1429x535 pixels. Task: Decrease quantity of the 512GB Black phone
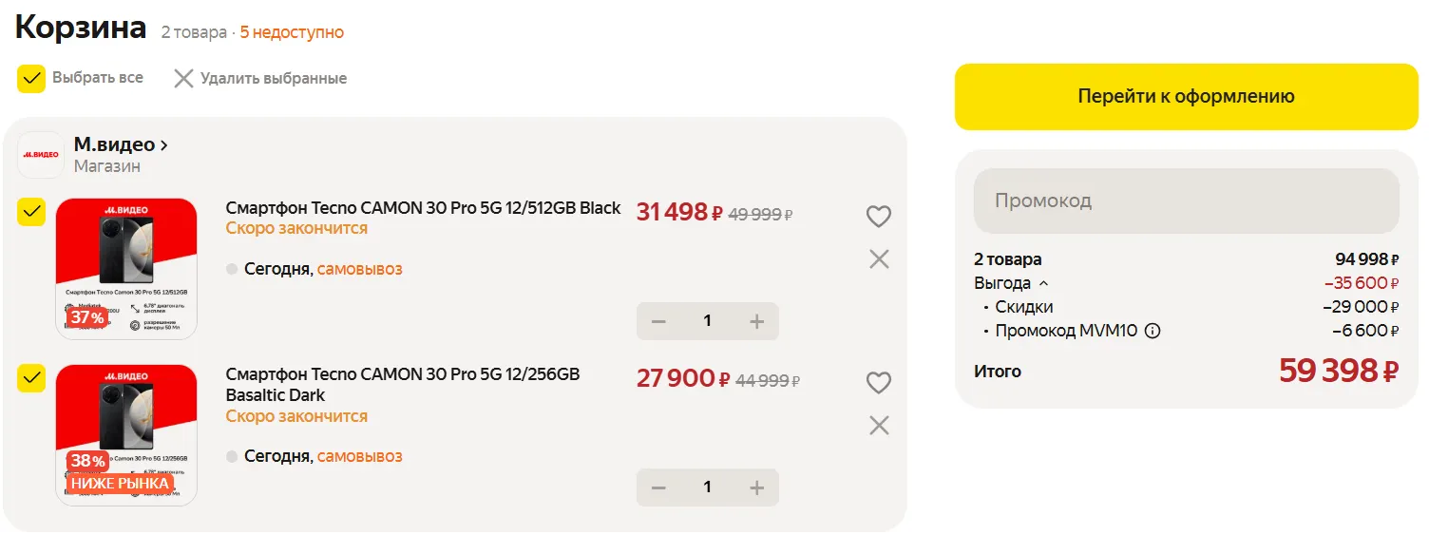(658, 321)
